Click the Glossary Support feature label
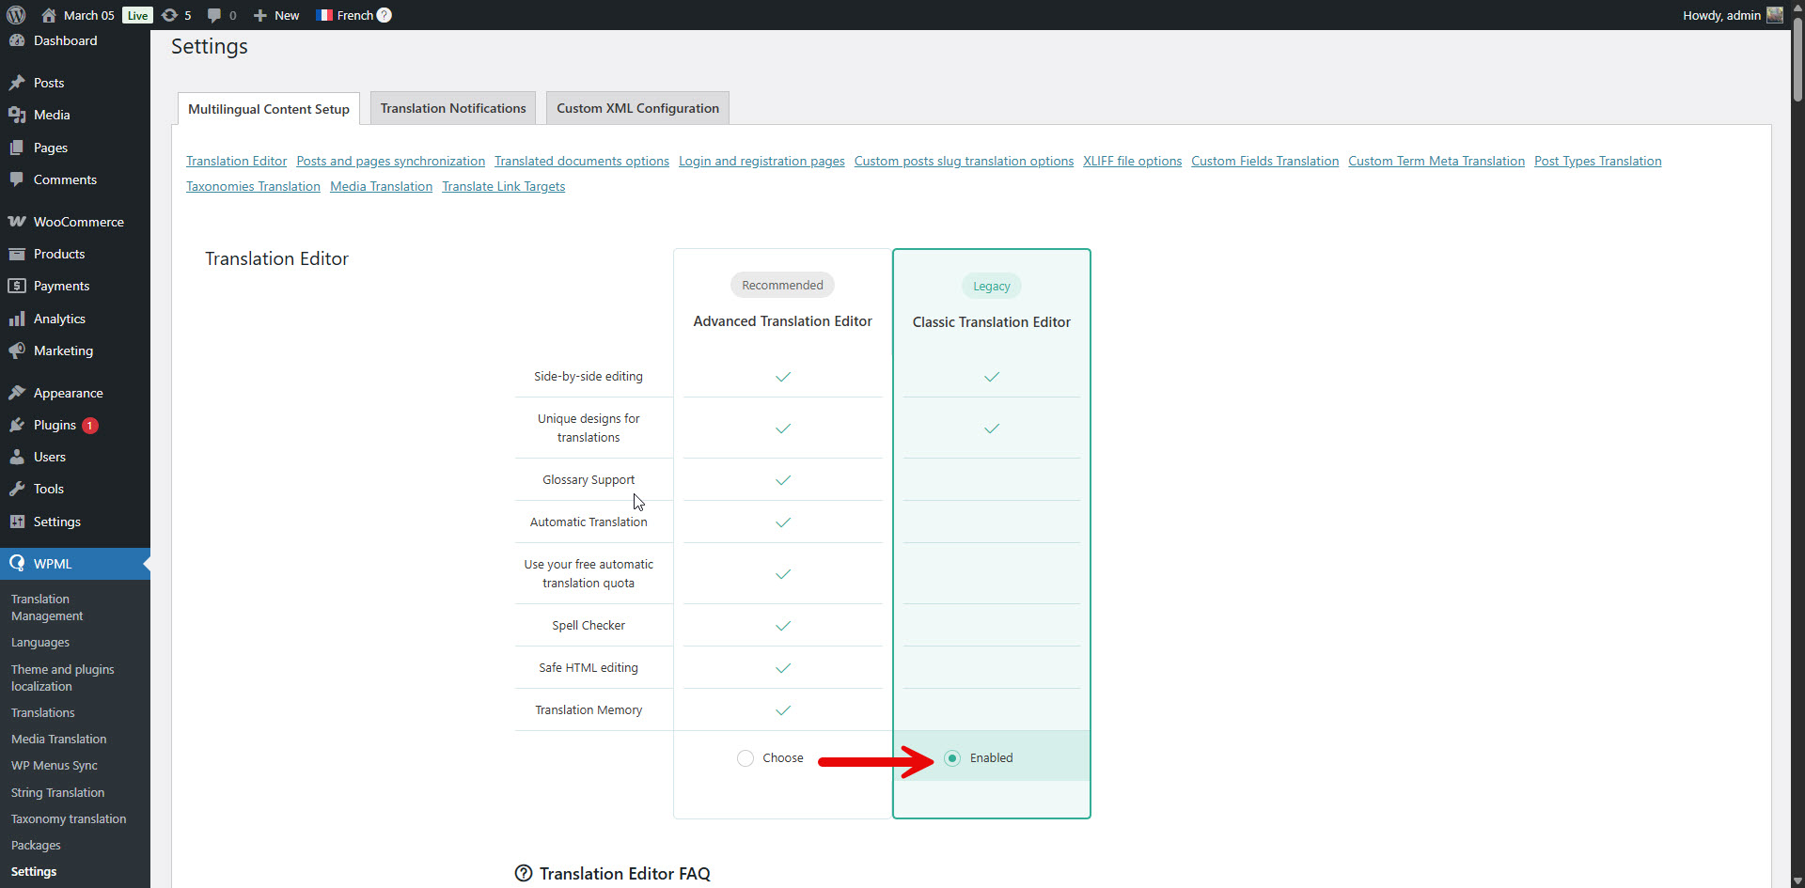This screenshot has height=888, width=1805. pos(589,480)
